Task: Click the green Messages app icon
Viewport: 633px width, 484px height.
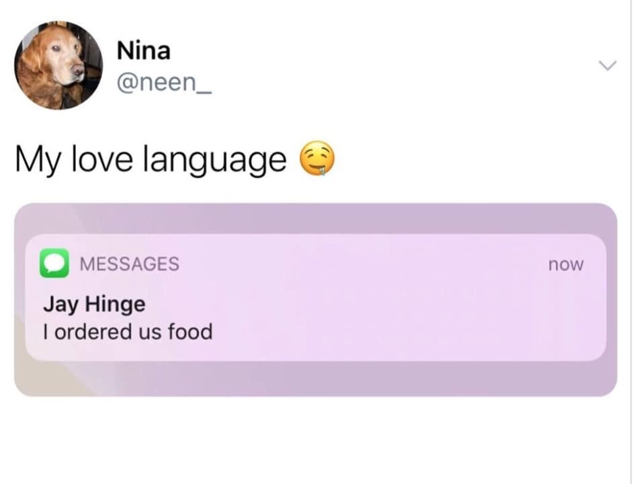Action: (54, 264)
